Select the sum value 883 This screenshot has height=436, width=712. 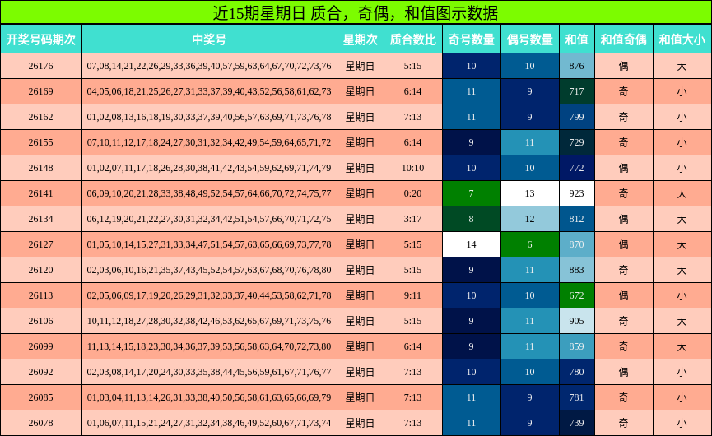click(577, 270)
